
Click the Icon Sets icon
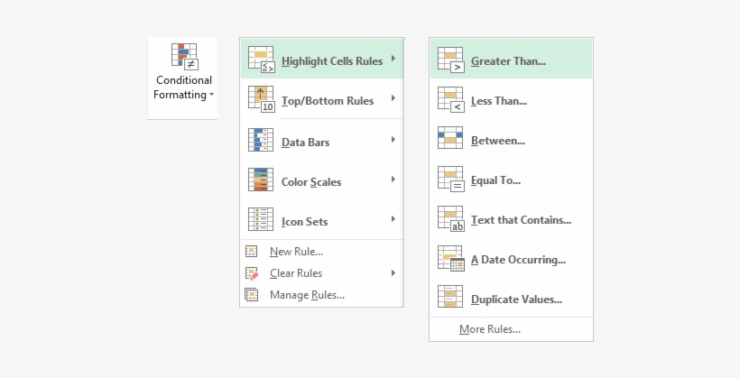click(261, 219)
